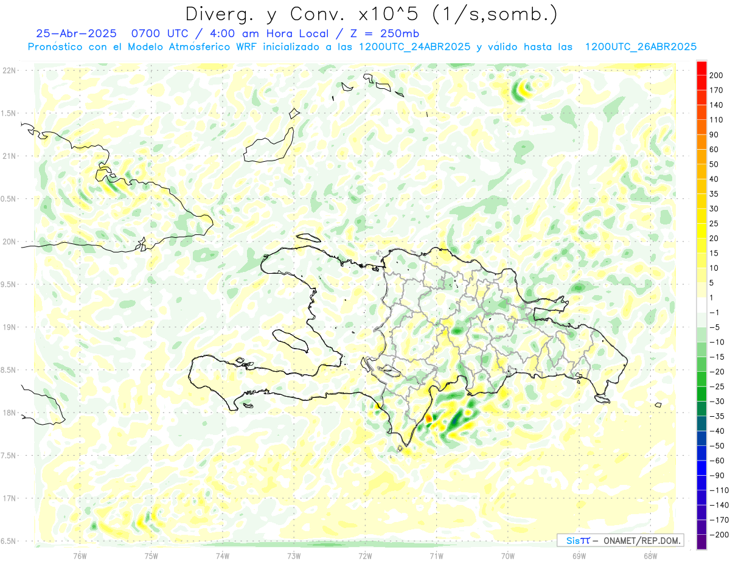Click the '71W' longitude label
Screen dimensions: 730x564
pos(436,556)
